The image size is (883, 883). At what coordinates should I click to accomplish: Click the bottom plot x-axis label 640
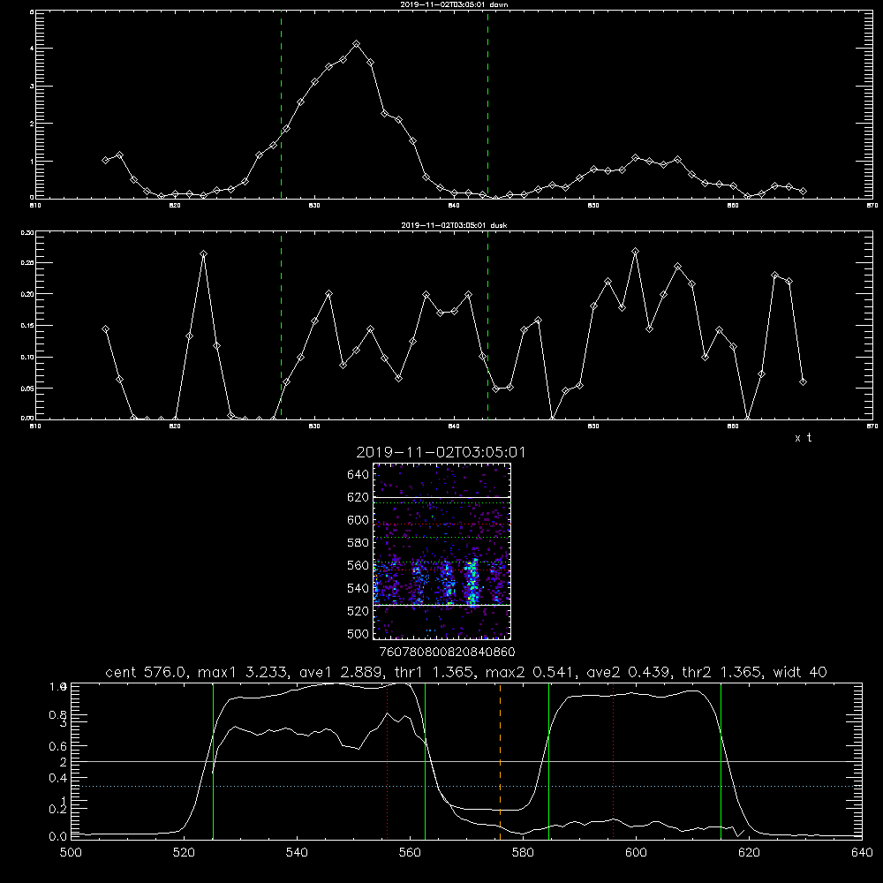click(862, 853)
